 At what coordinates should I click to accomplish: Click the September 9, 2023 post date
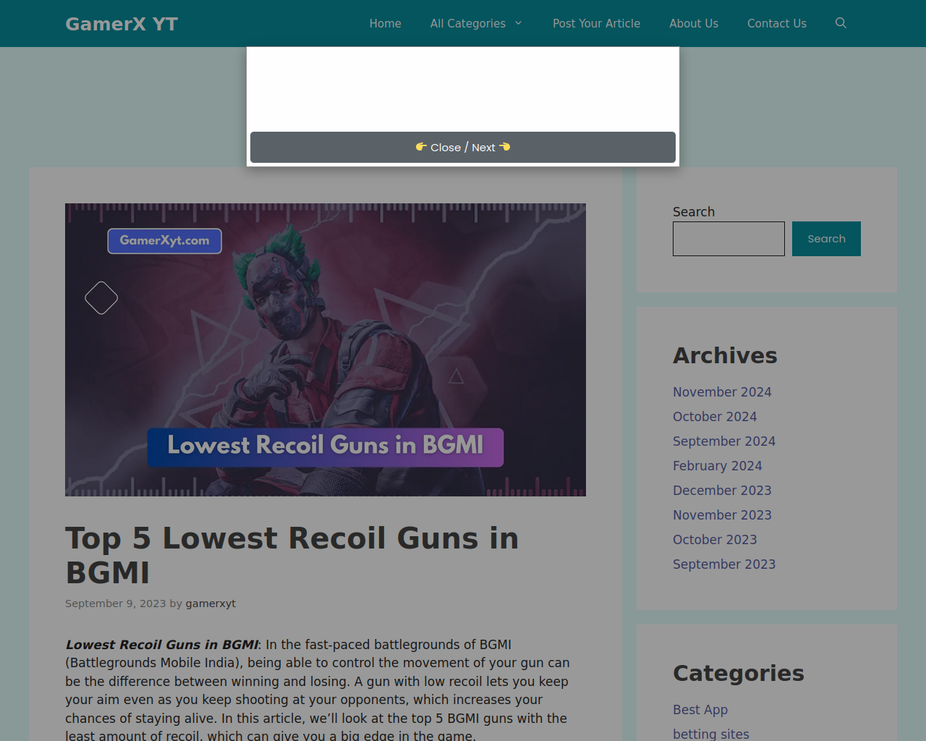point(116,604)
